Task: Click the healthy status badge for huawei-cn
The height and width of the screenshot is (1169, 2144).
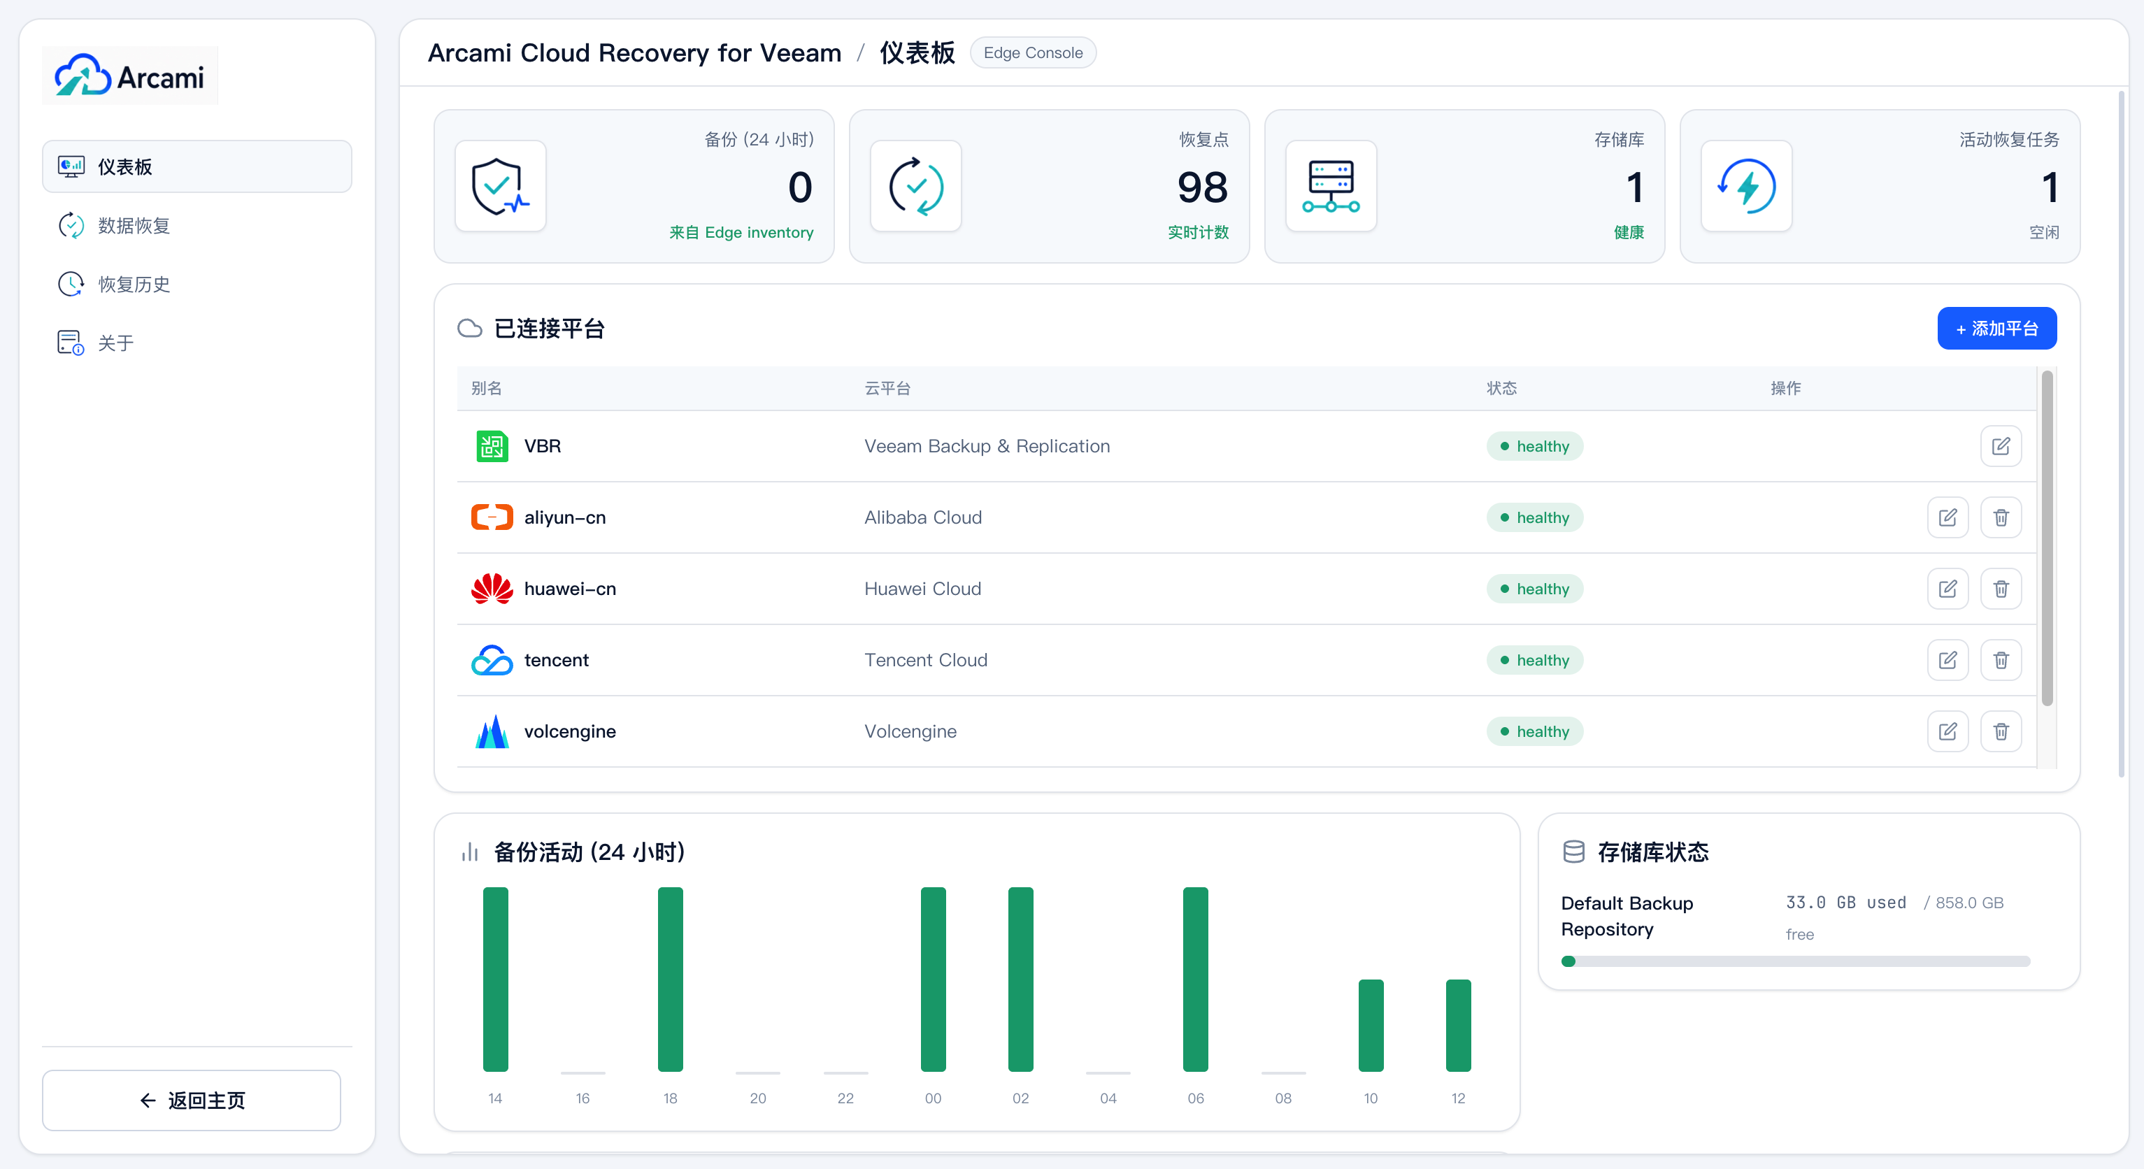Action: click(1535, 588)
